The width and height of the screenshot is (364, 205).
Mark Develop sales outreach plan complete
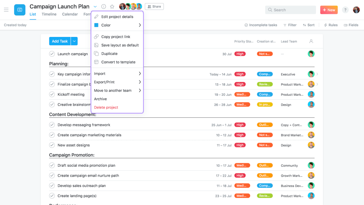tap(52, 185)
